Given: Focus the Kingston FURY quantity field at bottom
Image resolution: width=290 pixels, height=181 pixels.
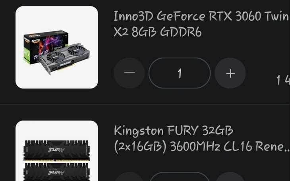Looking at the screenshot, I should pos(180,177).
